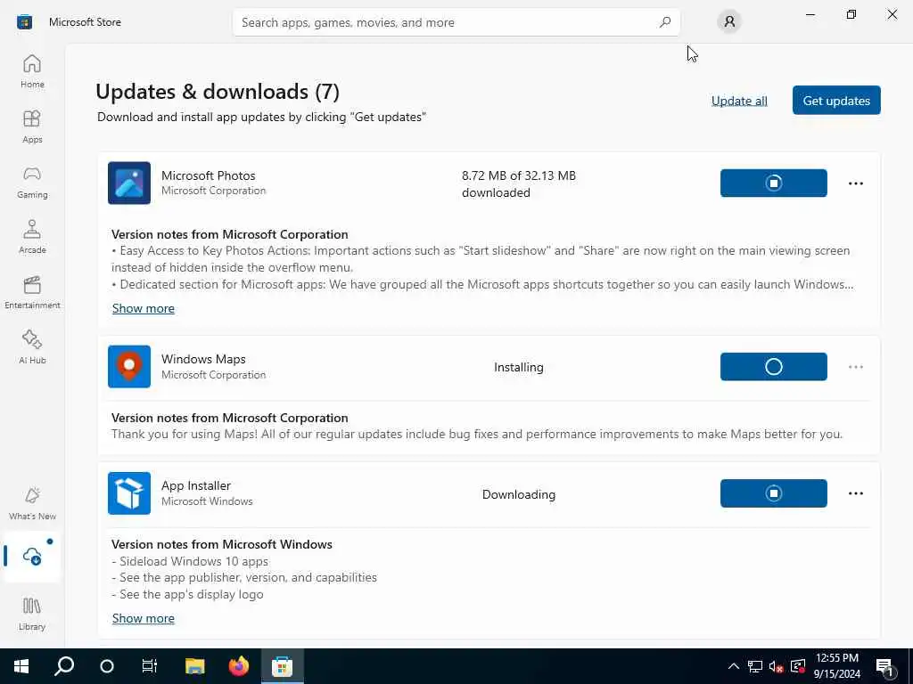Show hidden system tray icons

[x=734, y=666]
